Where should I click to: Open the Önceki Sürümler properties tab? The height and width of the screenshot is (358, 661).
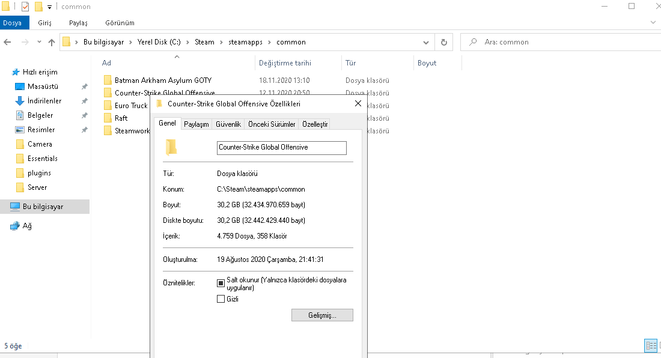[x=272, y=124]
